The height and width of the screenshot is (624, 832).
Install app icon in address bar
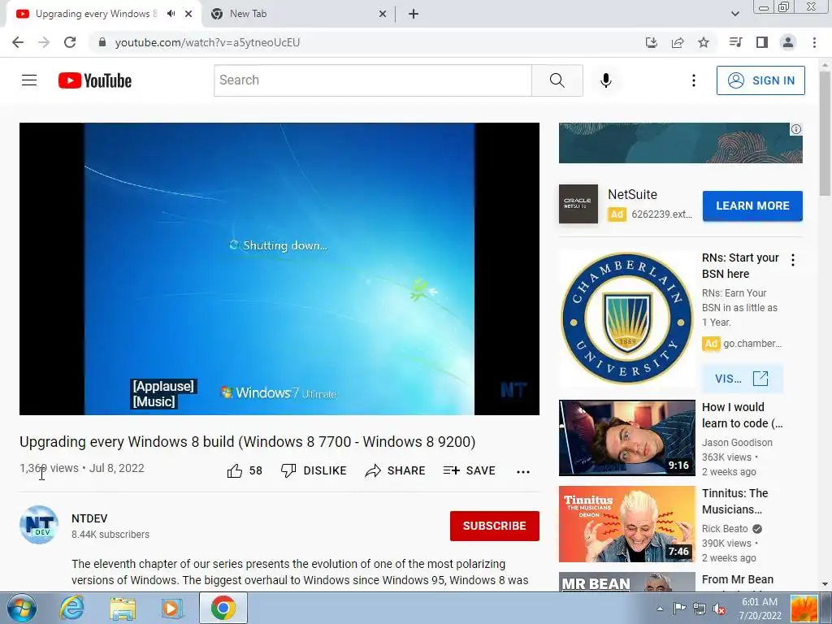[x=651, y=42]
